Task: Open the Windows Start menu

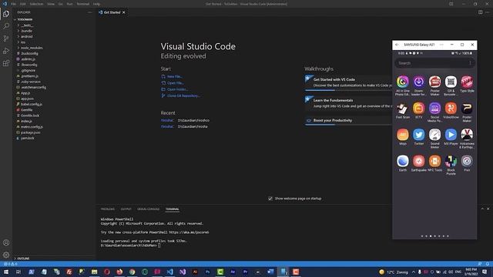Action: [x=6, y=272]
